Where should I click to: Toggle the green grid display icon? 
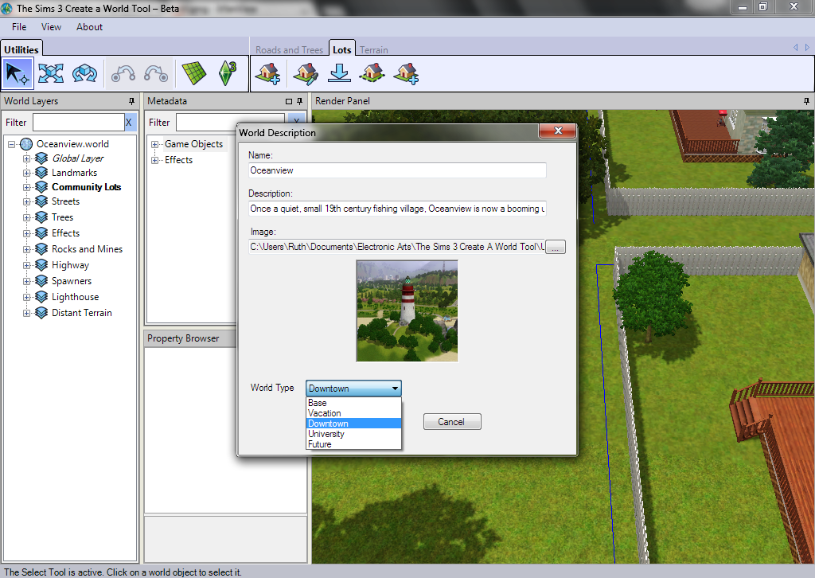click(x=193, y=74)
